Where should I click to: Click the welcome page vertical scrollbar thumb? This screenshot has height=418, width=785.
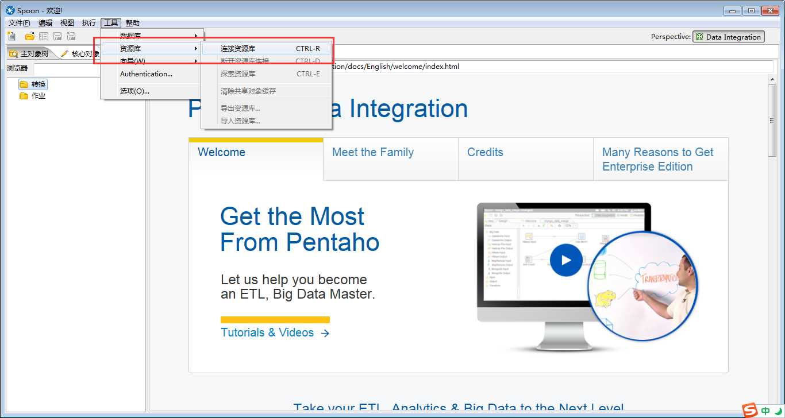pos(772,121)
